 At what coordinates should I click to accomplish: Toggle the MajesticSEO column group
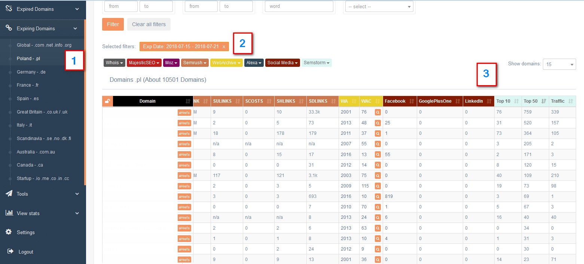144,63
